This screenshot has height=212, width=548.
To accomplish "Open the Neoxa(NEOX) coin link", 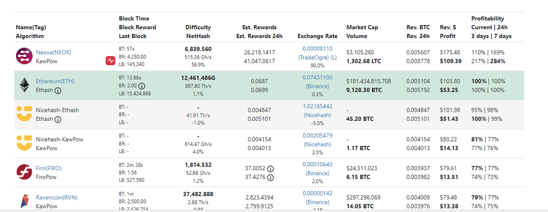I will [53, 52].
